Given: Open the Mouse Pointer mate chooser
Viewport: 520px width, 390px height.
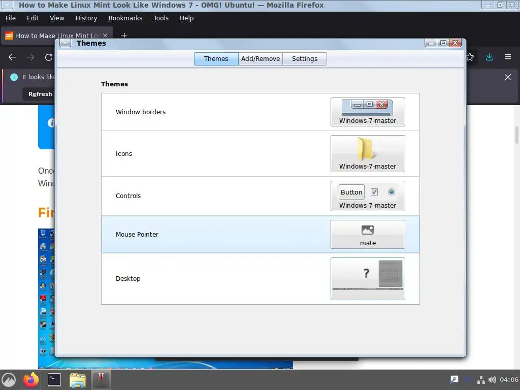Looking at the screenshot, I should (368, 235).
